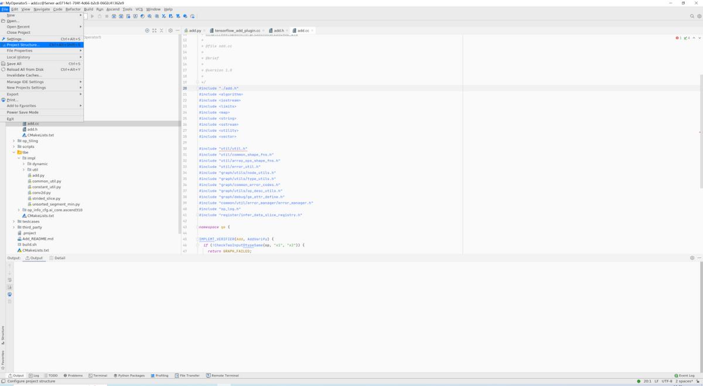Screen dimensions: 703x386
Task: Click the expand all icon in project panel
Action: point(154,30)
